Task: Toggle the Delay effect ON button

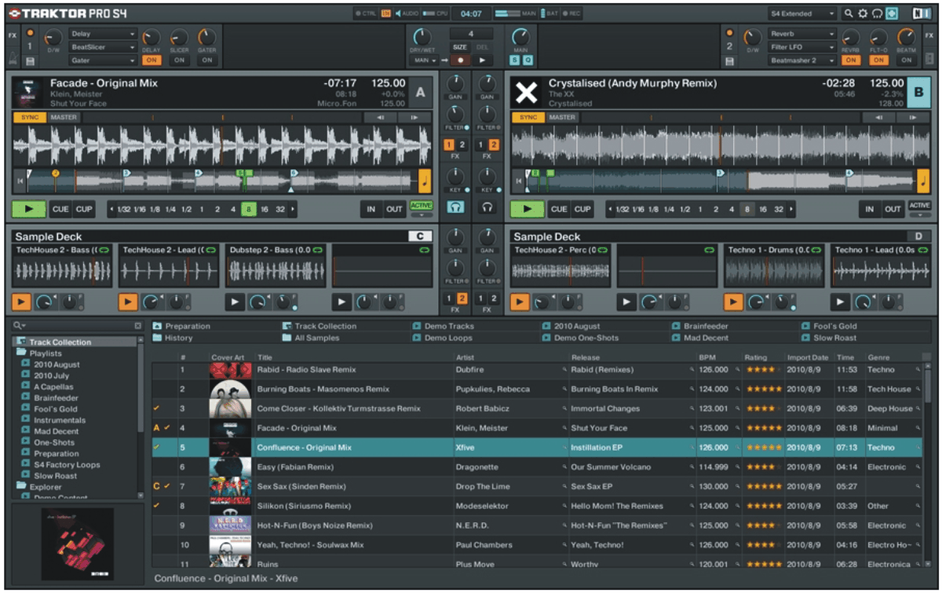Action: [151, 60]
